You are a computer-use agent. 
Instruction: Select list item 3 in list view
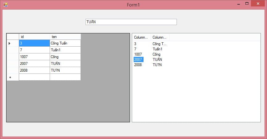click(x=136, y=44)
